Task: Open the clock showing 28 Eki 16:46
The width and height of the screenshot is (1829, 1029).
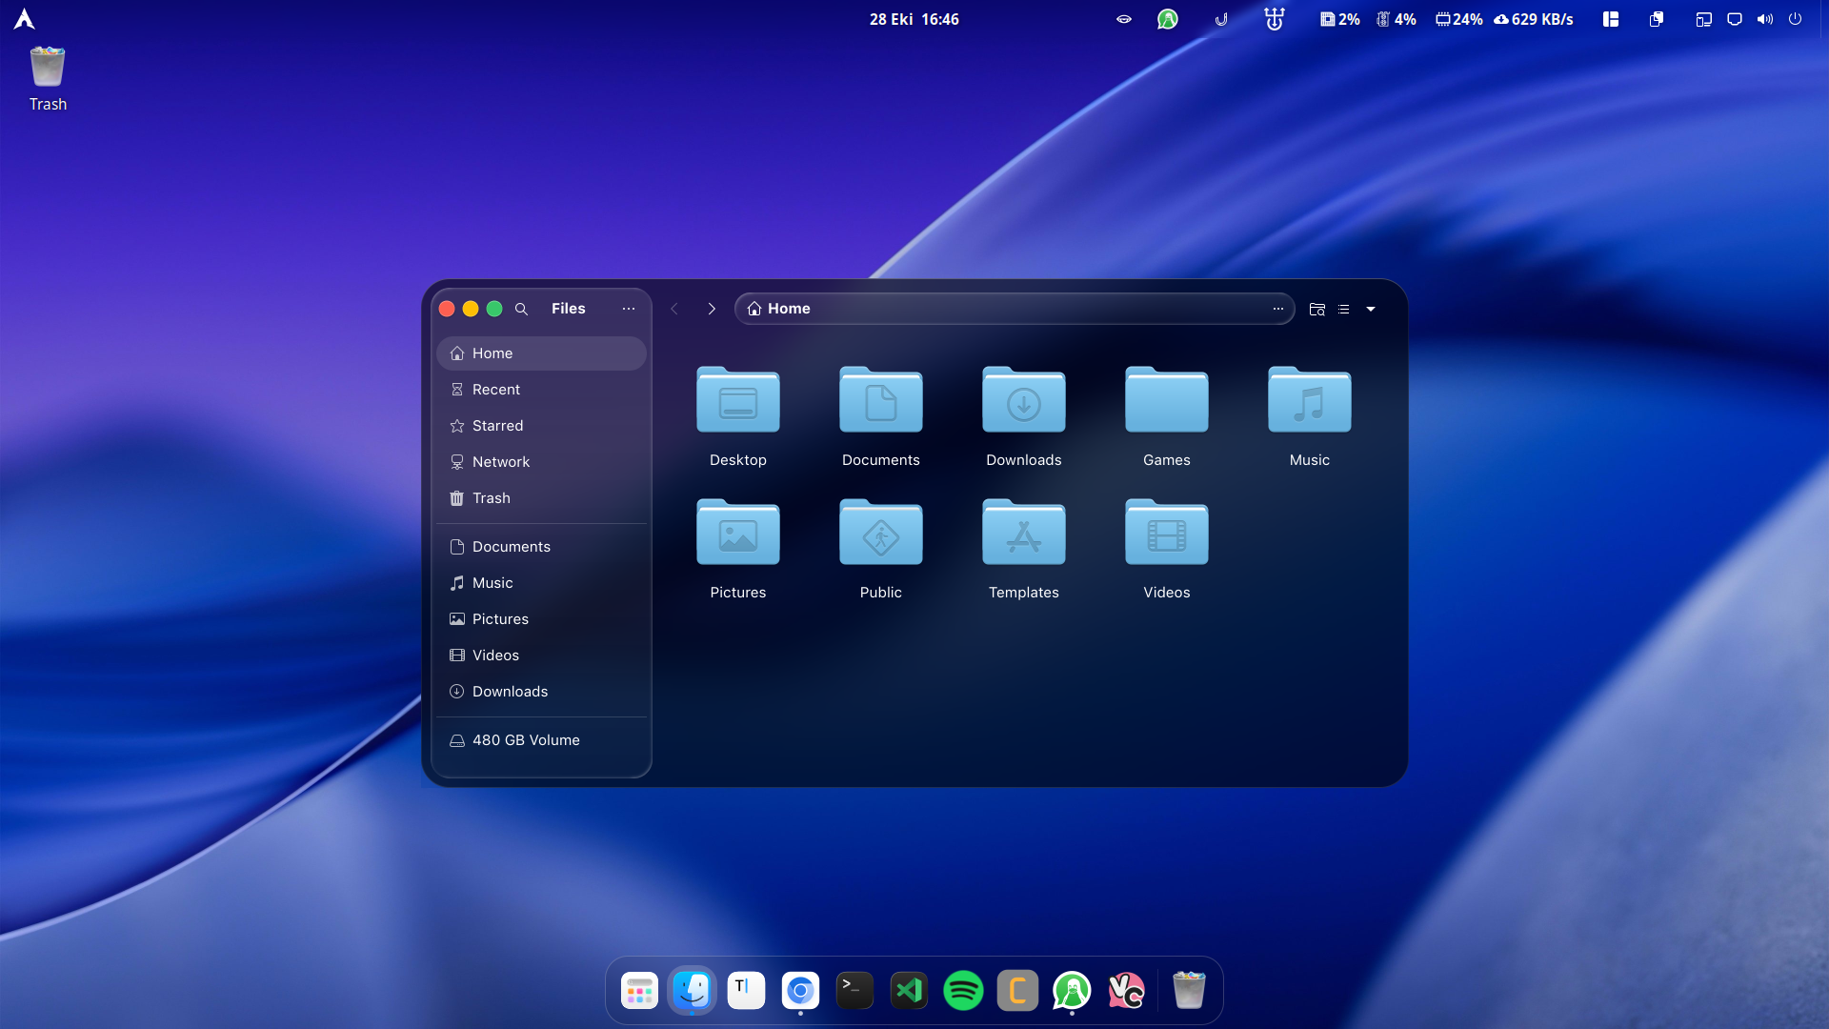Action: [x=914, y=19]
